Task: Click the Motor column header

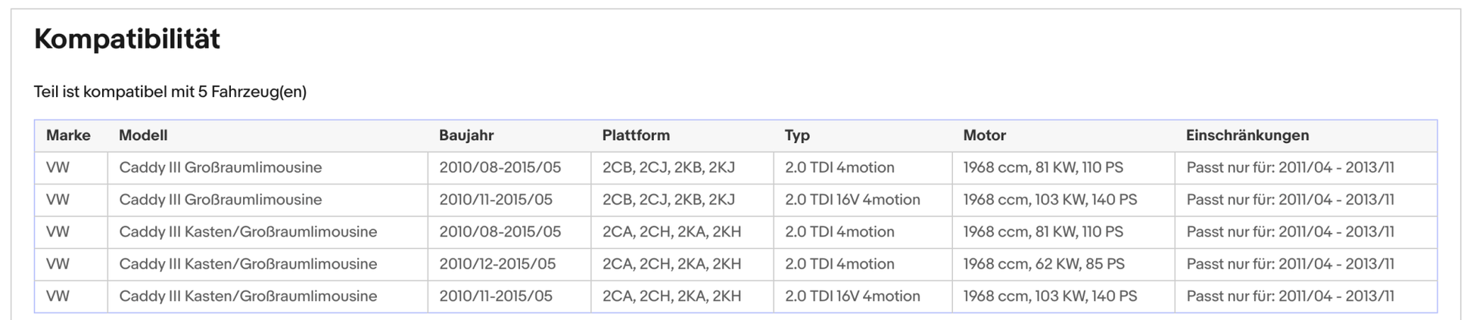Action: [984, 135]
